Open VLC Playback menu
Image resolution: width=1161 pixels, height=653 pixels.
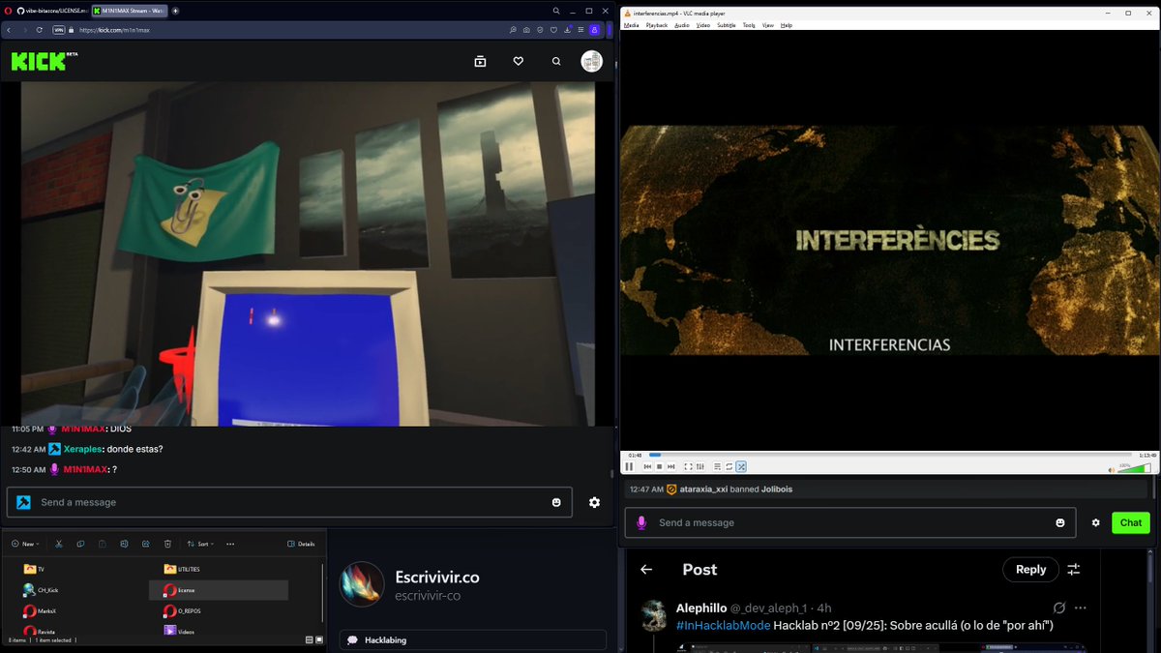(x=657, y=25)
